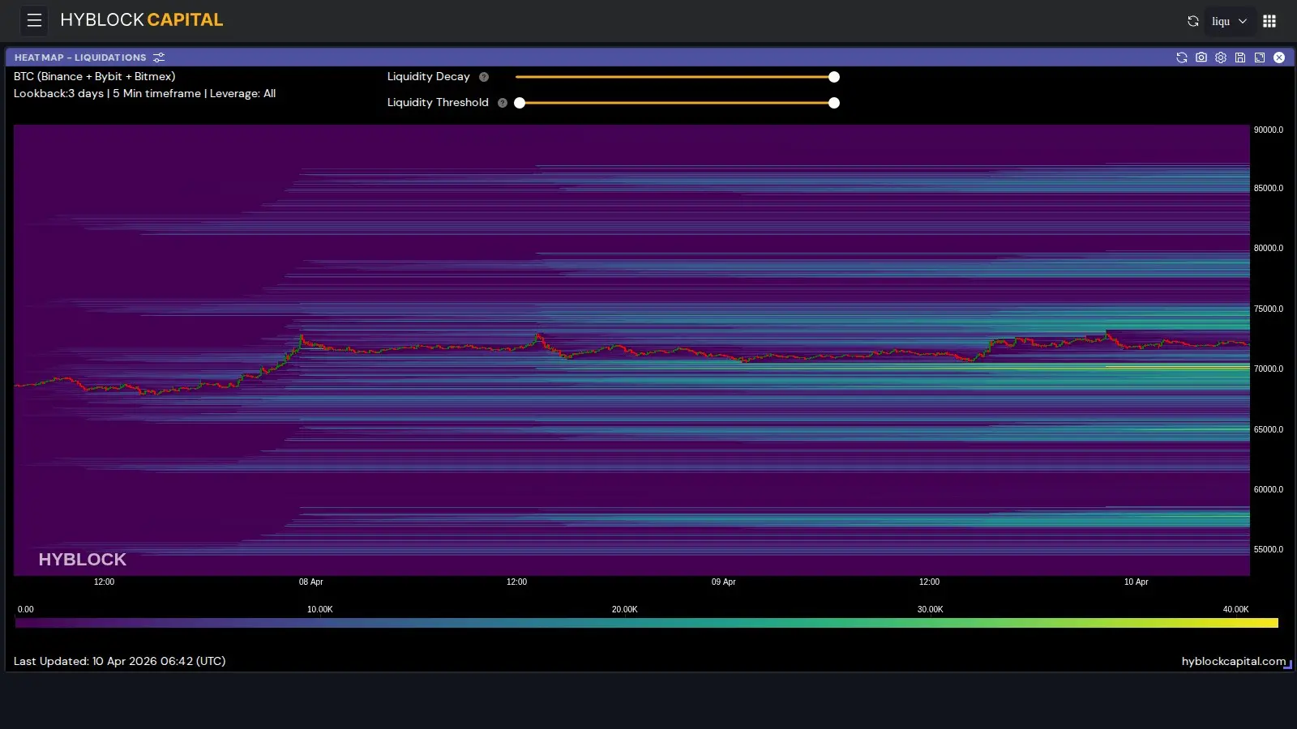Click the Hyblock Capital logo
1297x729 pixels.
click(x=142, y=20)
